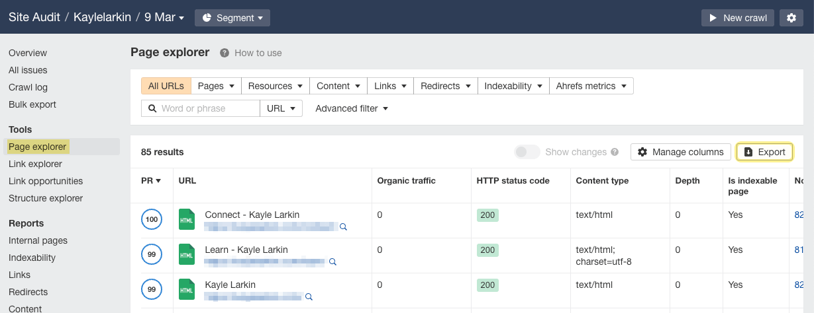Screen dimensions: 814x313
Task: Click the Show changes help question icon
Action: point(615,152)
